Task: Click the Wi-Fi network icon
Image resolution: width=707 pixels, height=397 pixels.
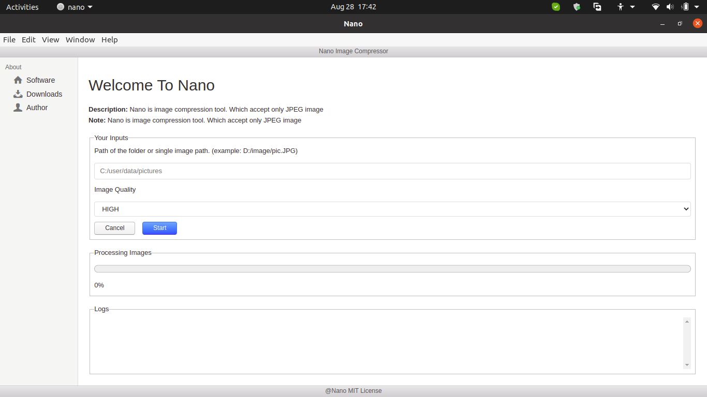Action: (656, 7)
